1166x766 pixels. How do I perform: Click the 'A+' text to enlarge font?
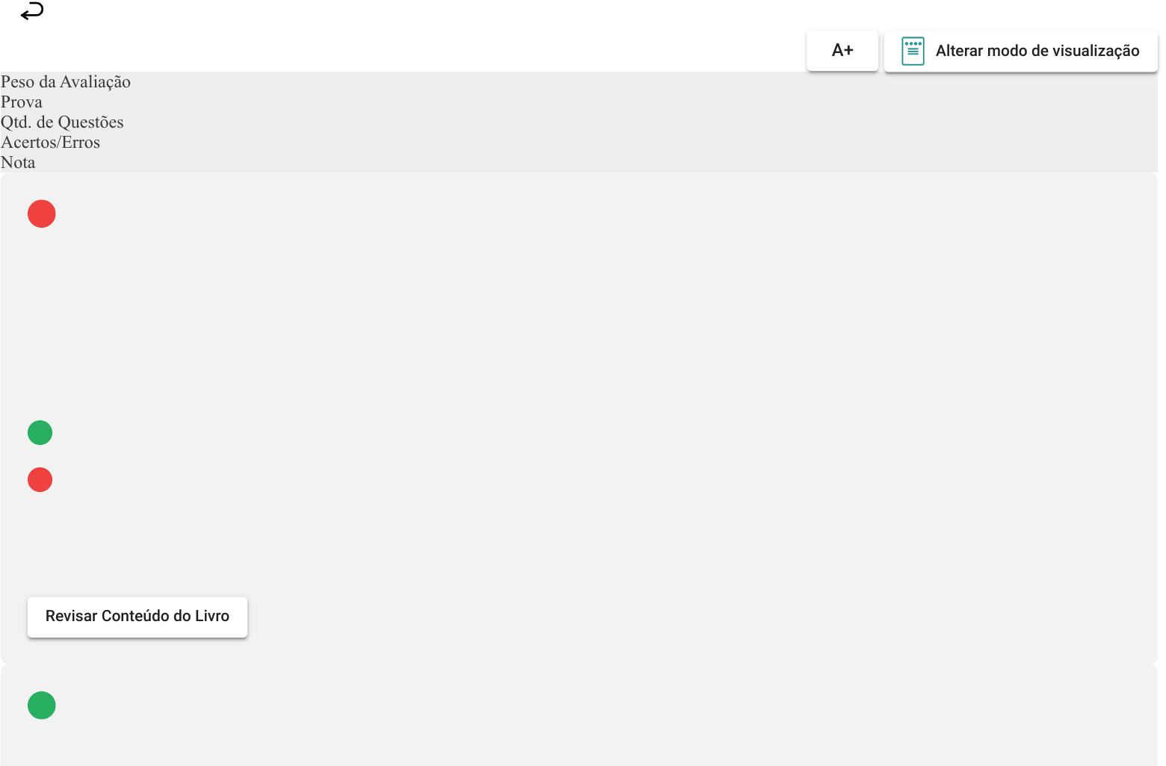pyautogui.click(x=842, y=51)
